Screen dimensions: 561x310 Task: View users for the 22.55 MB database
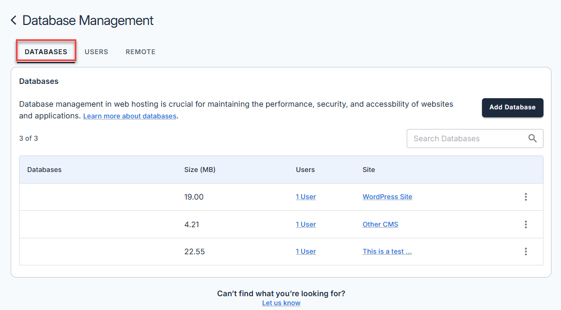305,251
